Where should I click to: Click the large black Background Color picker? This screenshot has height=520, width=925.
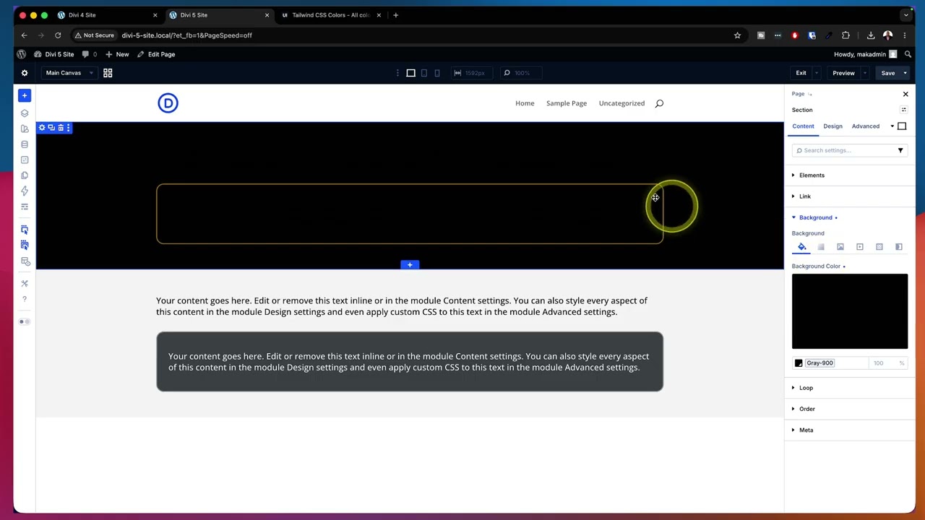(x=850, y=311)
